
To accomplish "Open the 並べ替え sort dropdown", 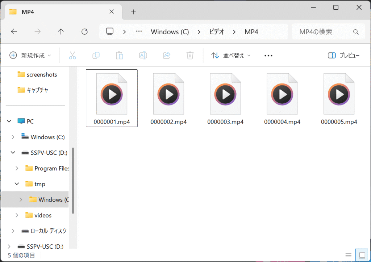I will (x=231, y=55).
